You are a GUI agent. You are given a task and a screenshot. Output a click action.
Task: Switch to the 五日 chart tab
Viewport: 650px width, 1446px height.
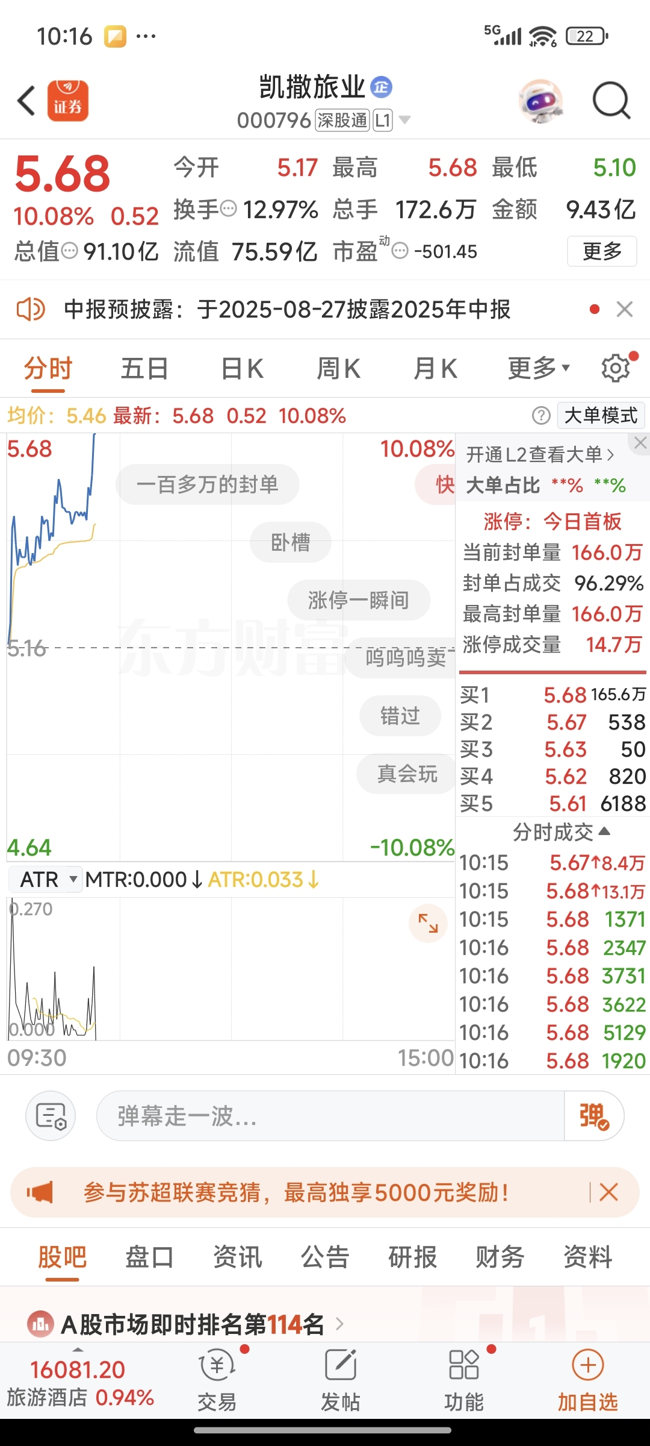144,368
